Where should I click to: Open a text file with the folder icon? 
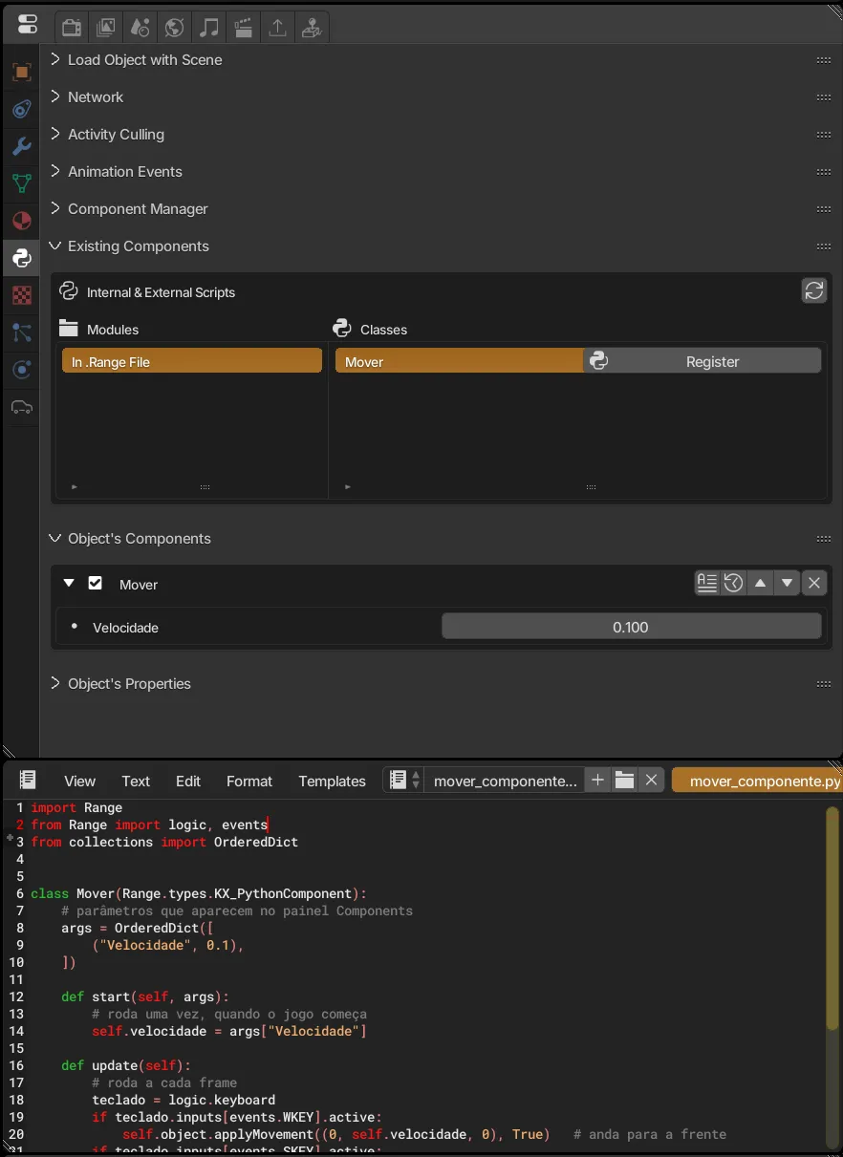(624, 781)
